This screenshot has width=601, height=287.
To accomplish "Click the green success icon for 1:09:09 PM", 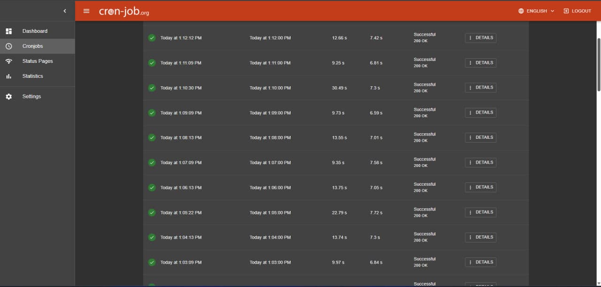I will tap(152, 113).
